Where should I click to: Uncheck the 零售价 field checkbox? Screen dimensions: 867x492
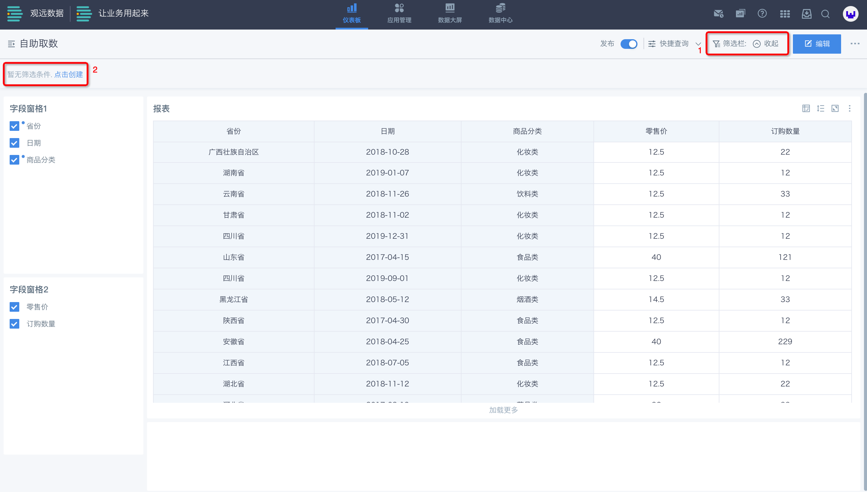click(14, 307)
